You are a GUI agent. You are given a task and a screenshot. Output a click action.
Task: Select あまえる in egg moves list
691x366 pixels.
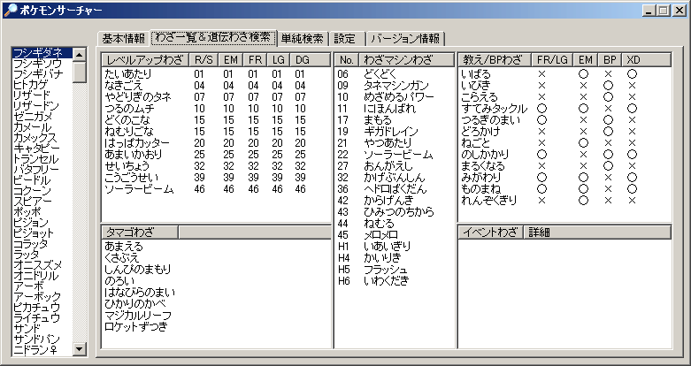pos(124,246)
